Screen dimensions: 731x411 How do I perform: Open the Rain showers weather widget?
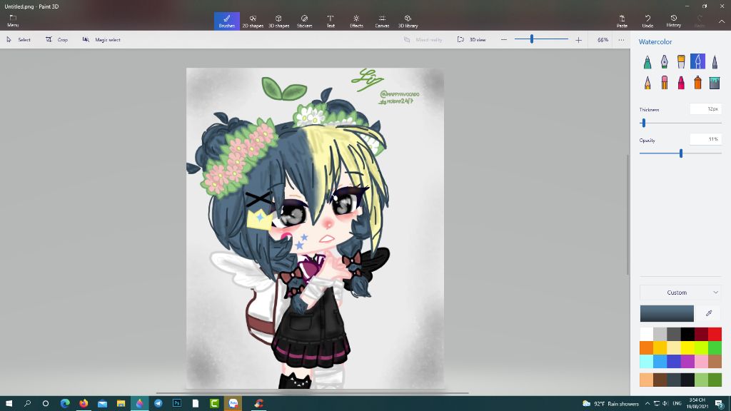[611, 404]
